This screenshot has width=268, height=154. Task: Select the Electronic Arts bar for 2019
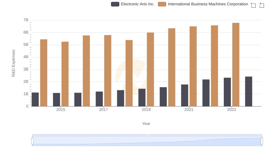pyautogui.click(x=142, y=98)
